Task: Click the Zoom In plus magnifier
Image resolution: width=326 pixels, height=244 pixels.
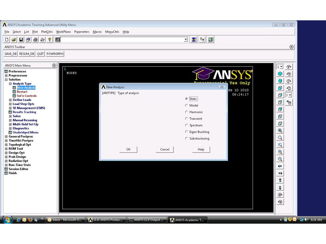Action: pos(280,152)
